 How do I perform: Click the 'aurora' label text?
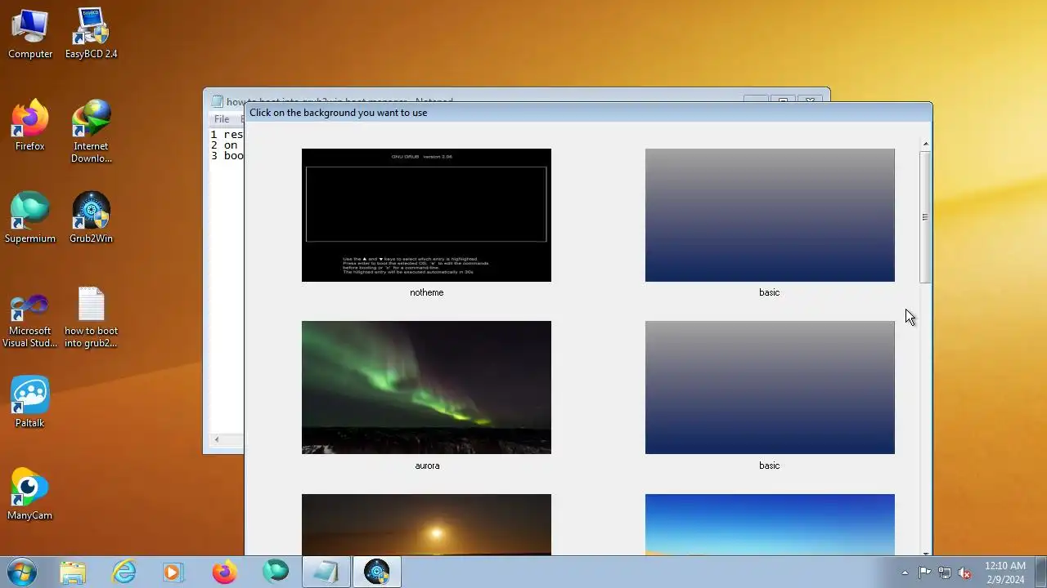(x=427, y=465)
